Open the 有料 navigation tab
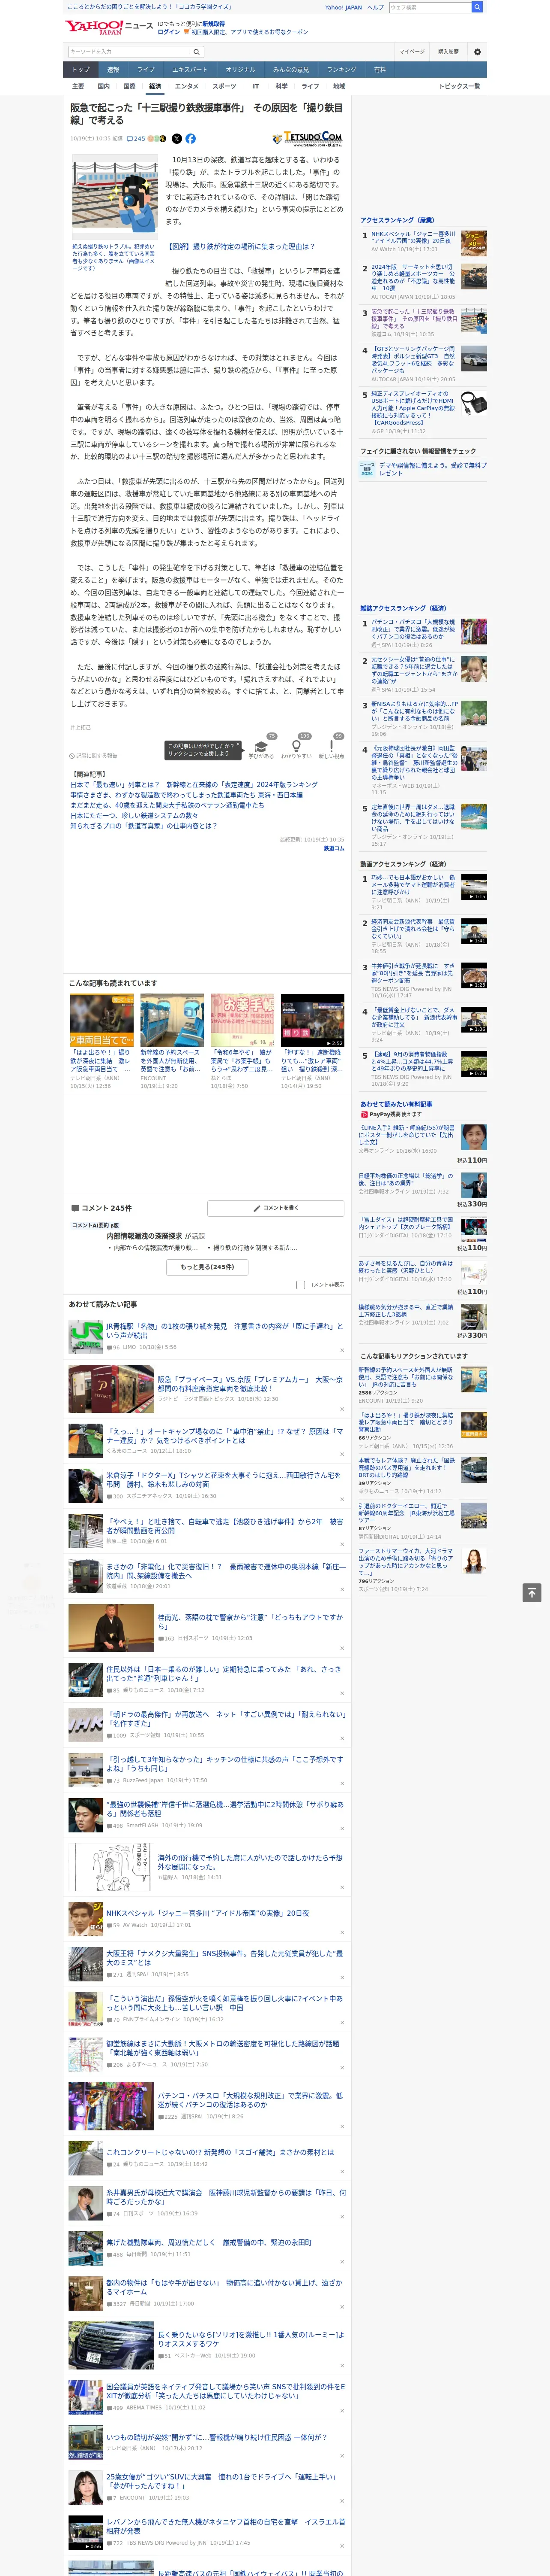 [380, 70]
